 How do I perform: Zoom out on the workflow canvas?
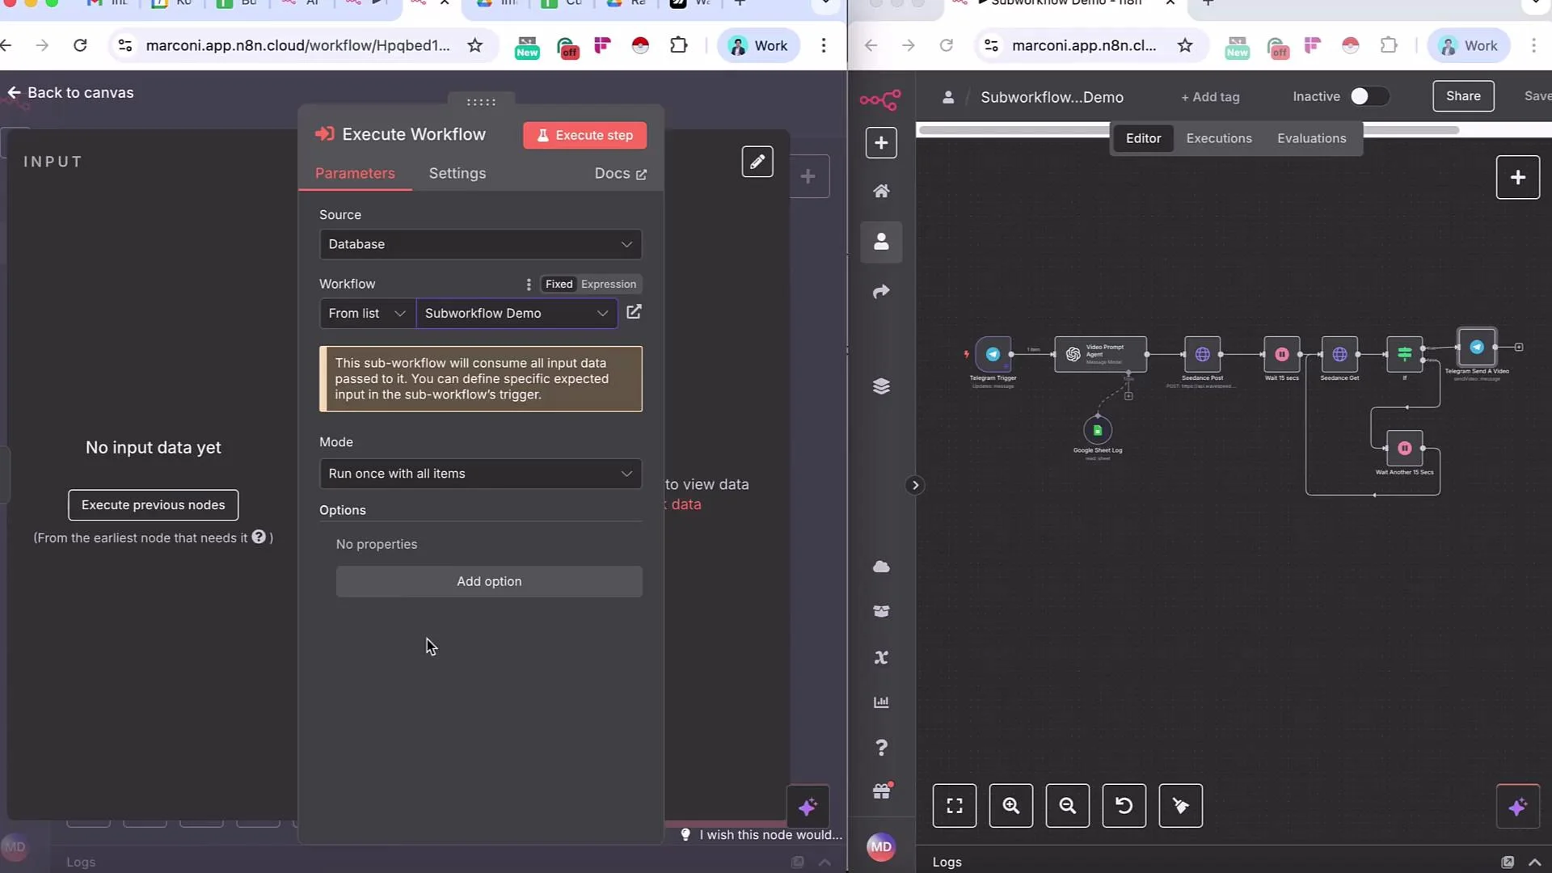tap(1068, 806)
